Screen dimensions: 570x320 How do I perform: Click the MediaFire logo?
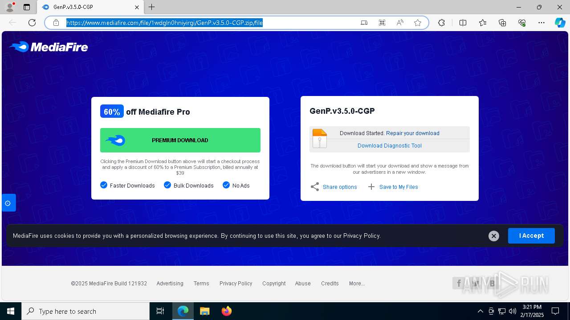[49, 47]
